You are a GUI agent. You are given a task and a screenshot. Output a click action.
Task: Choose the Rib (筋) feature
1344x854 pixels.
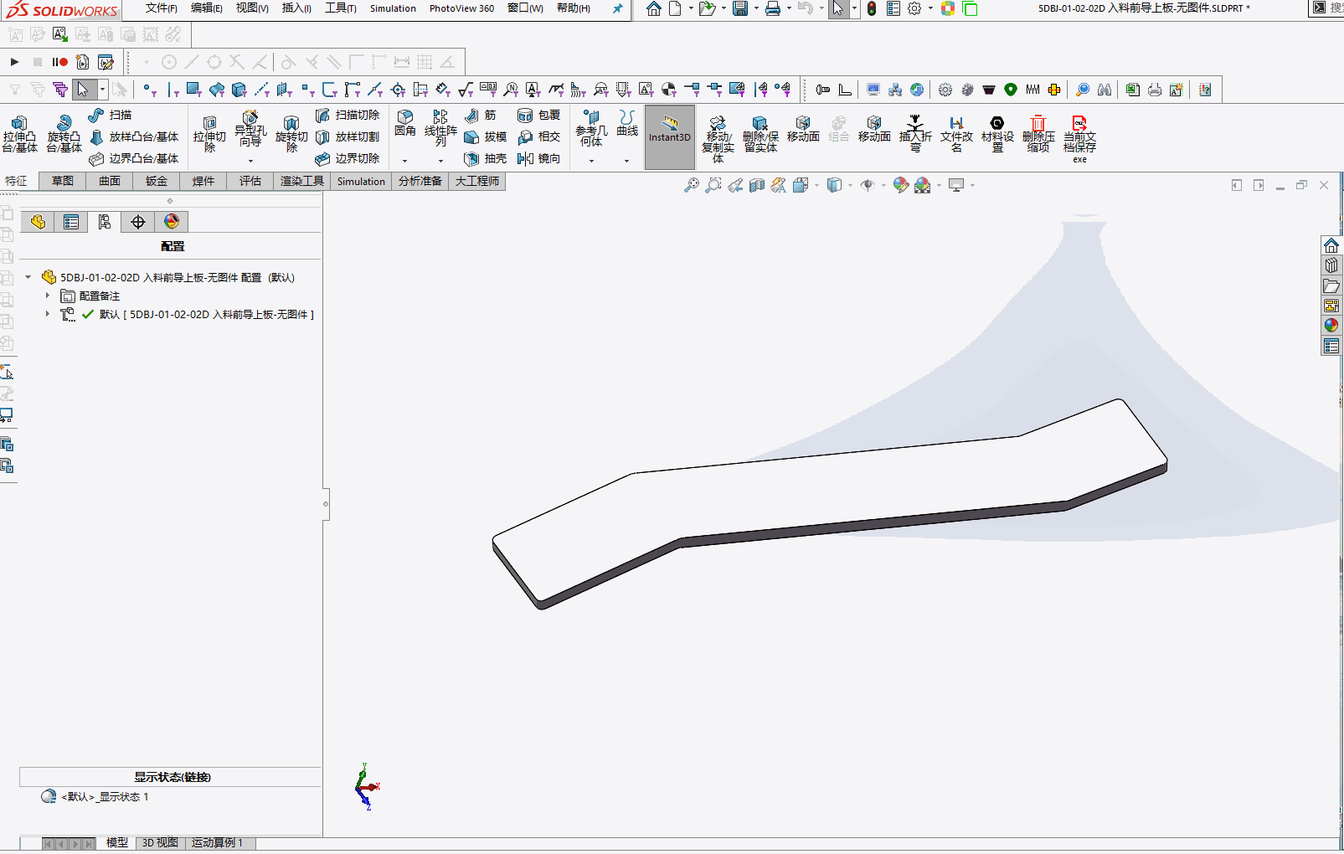tap(481, 115)
